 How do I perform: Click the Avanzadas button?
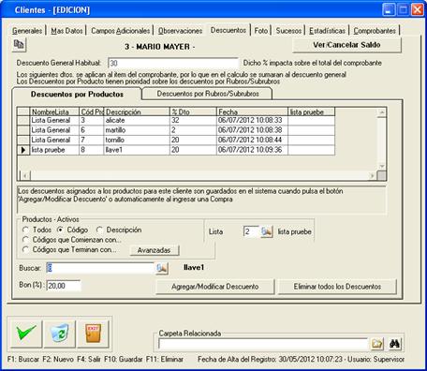pyautogui.click(x=155, y=250)
